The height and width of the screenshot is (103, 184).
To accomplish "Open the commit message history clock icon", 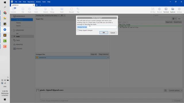I will click(165, 90).
